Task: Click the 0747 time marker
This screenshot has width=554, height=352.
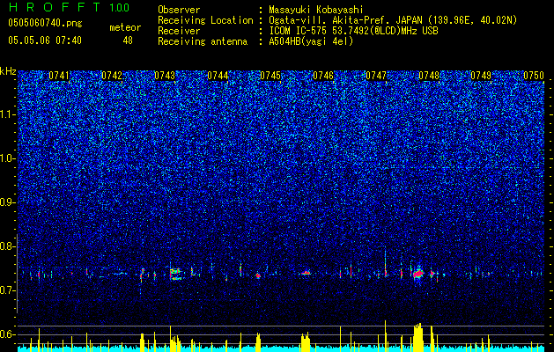Action: pos(376,76)
